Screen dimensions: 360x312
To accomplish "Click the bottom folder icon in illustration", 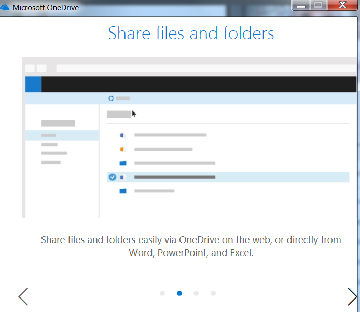I will (123, 191).
